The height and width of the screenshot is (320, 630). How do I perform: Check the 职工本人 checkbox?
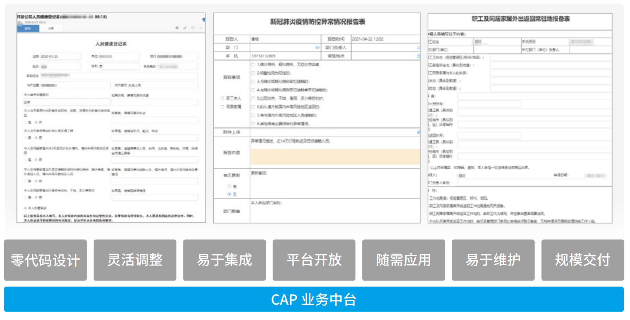click(x=222, y=98)
